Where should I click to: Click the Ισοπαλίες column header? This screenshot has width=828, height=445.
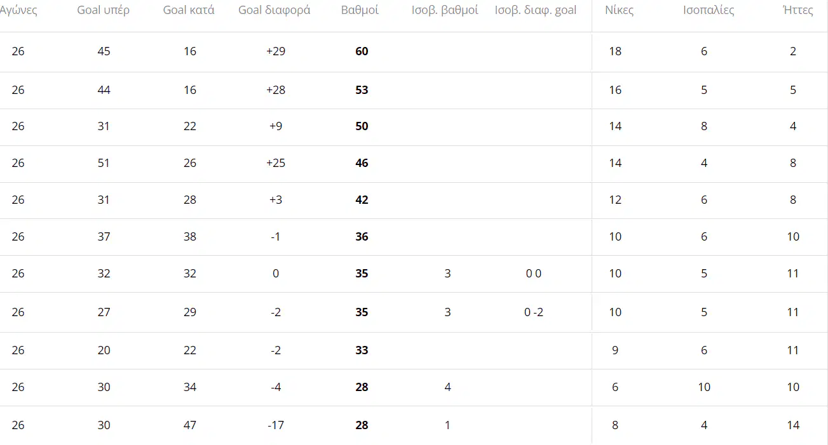704,11
